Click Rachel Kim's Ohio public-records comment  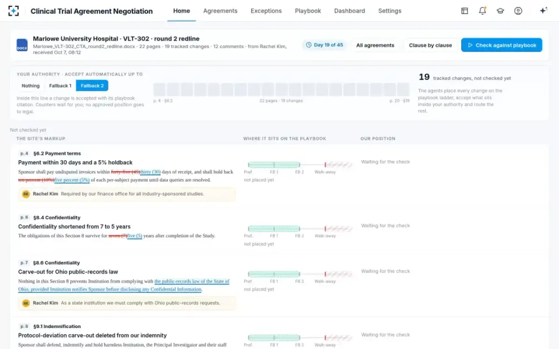[x=127, y=303]
